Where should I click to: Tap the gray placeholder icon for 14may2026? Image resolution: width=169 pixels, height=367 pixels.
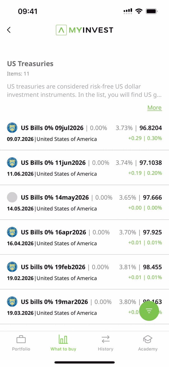pyautogui.click(x=12, y=197)
